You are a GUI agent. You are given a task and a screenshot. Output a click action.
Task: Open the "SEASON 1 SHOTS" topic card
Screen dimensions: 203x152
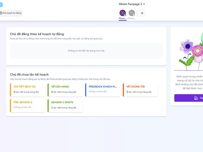coord(65,105)
